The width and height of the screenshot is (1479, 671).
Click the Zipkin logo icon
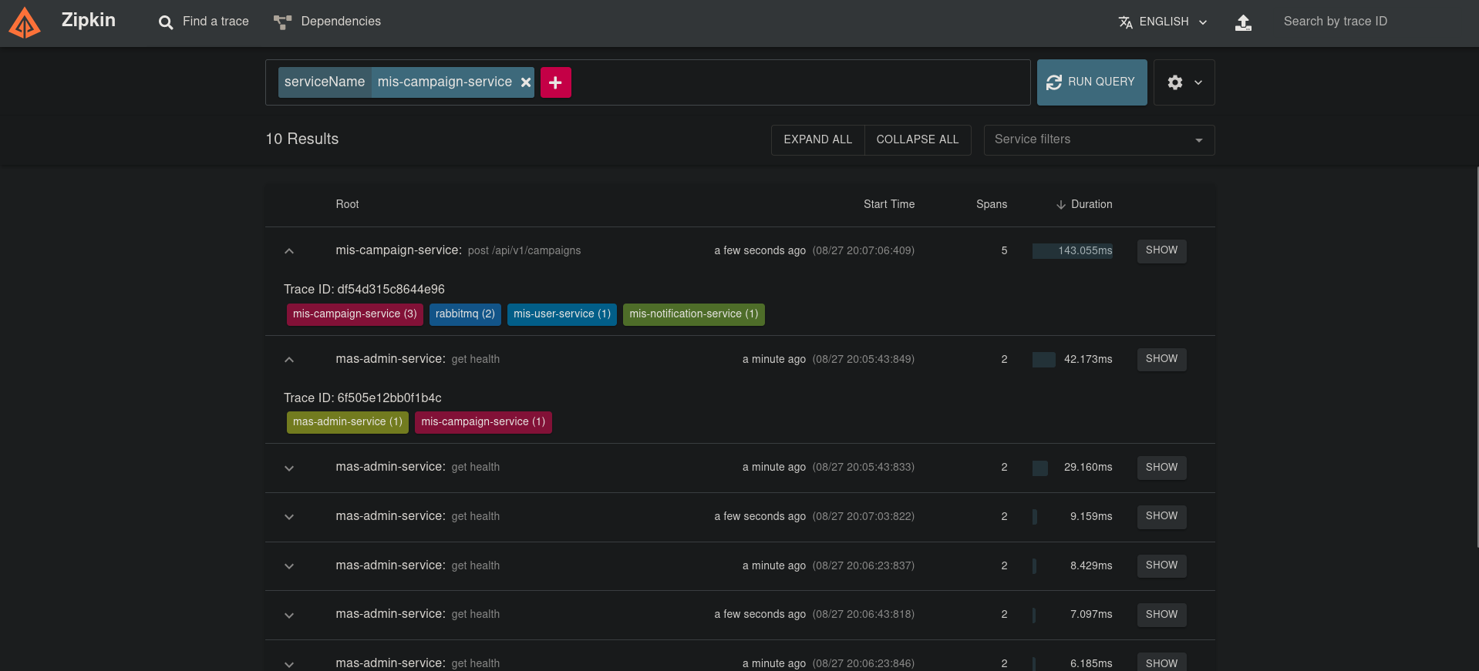tap(25, 22)
